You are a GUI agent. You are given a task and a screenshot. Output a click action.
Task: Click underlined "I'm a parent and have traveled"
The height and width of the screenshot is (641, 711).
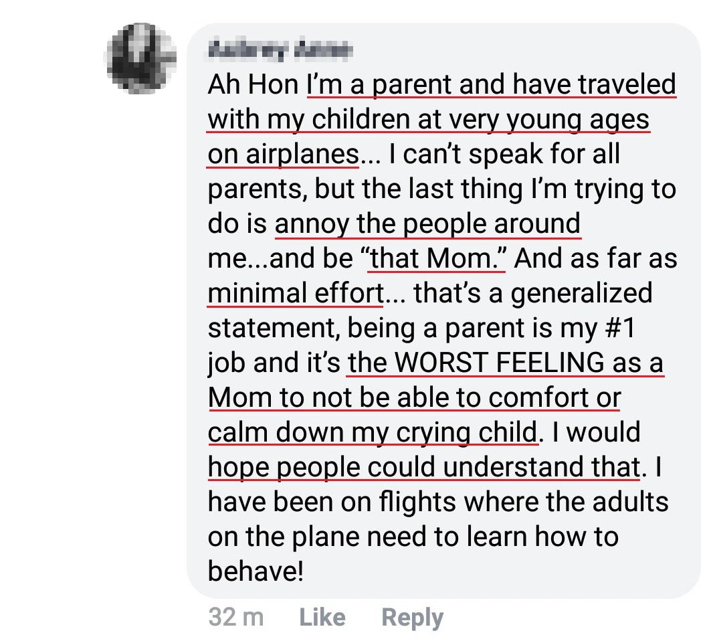[x=492, y=85]
